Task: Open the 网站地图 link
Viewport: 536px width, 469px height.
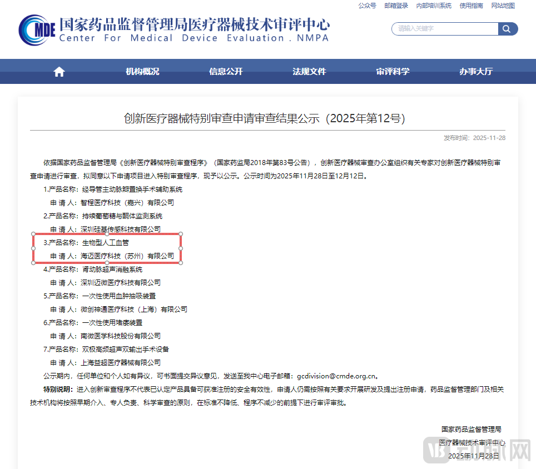Action: click(x=503, y=6)
